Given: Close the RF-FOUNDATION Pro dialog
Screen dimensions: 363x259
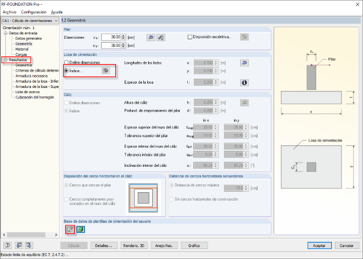Looking at the screenshot, I should tap(357, 4).
